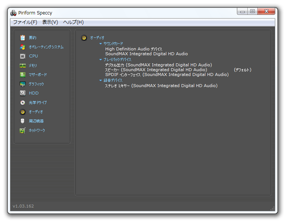Select the ステレオ ミキサー recording device row

pyautogui.click(x=161, y=86)
